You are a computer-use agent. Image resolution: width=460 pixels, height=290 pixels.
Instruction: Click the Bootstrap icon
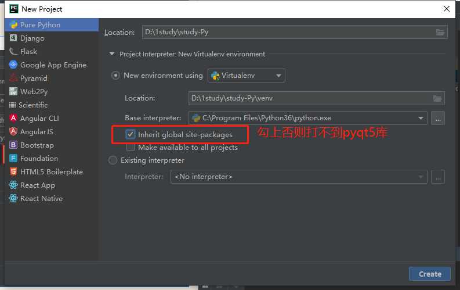[13, 145]
